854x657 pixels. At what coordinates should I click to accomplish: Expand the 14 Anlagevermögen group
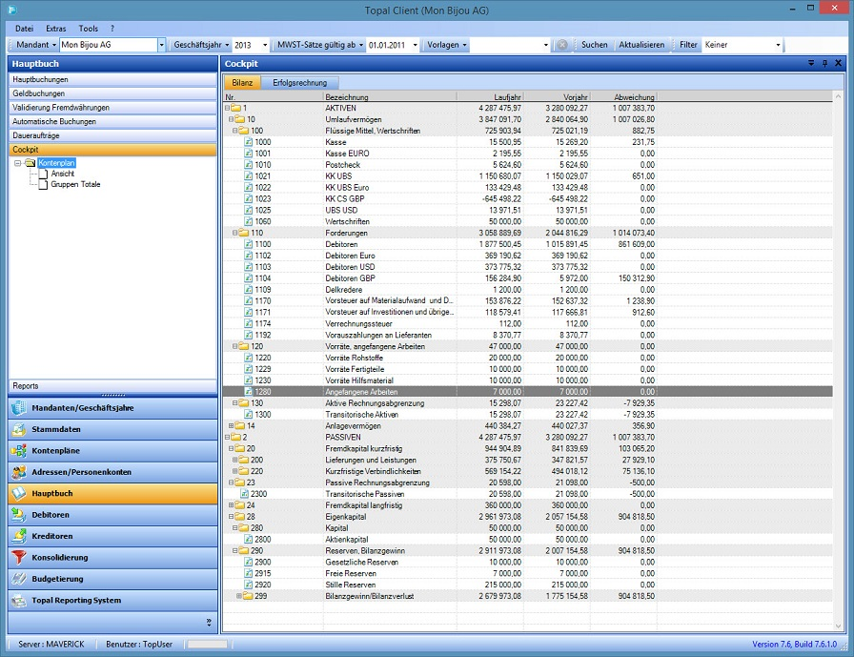click(x=229, y=426)
